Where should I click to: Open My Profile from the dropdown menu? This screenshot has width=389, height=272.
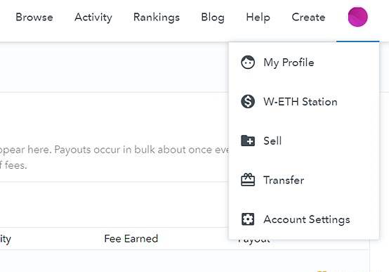pyautogui.click(x=289, y=63)
